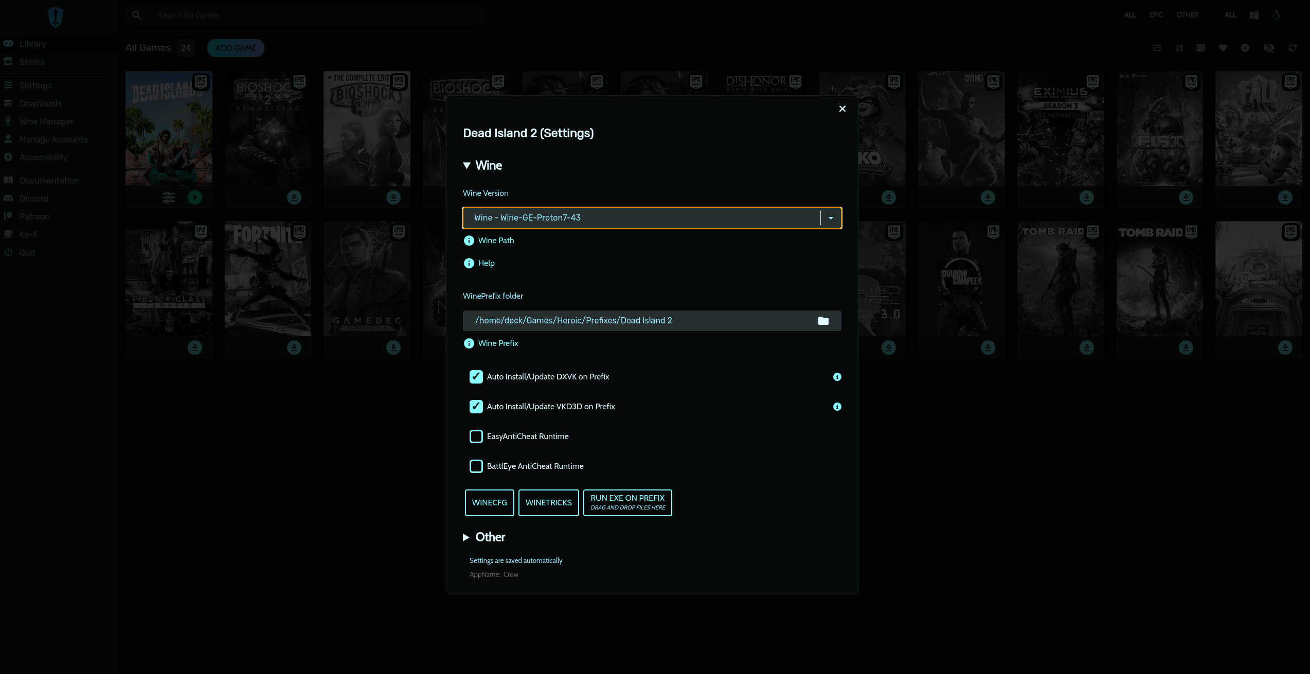Open Accessibility settings panel

click(x=43, y=157)
